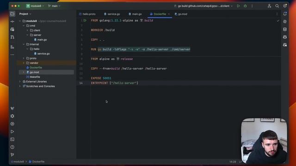The image size is (296, 166).
Task: Open the Pull Requests tool window icon
Action: pyautogui.click(x=12, y=37)
